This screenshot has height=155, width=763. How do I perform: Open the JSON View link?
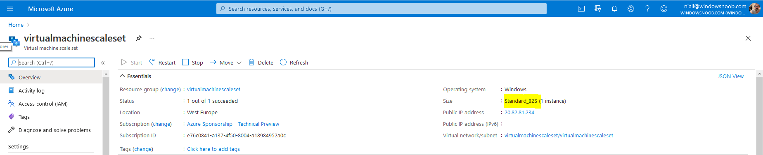tap(730, 76)
